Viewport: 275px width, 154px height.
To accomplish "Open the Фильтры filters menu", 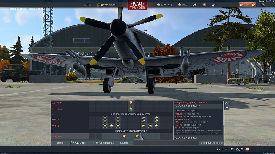I will tap(78, 143).
